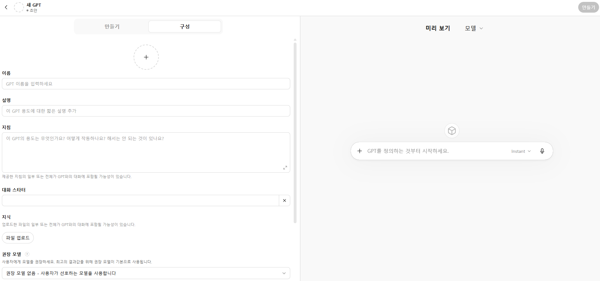Click the configuration panel vertical scrollbar
This screenshot has width=600, height=281.
point(295,133)
